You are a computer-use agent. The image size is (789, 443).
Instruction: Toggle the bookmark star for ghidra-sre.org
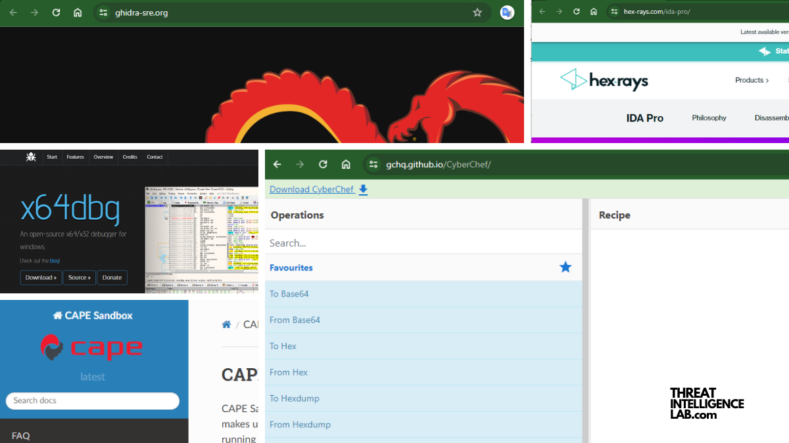(478, 12)
